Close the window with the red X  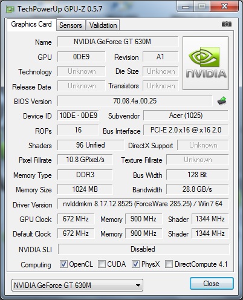(224, 7)
